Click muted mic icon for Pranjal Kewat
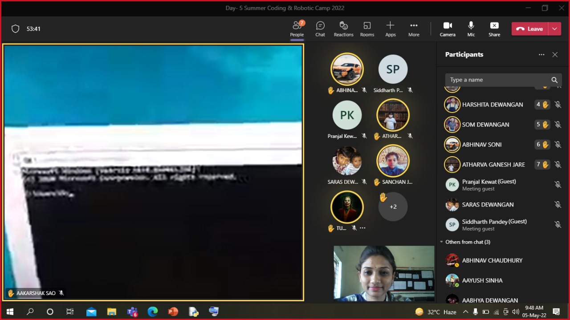Image resolution: width=570 pixels, height=320 pixels. tap(558, 185)
